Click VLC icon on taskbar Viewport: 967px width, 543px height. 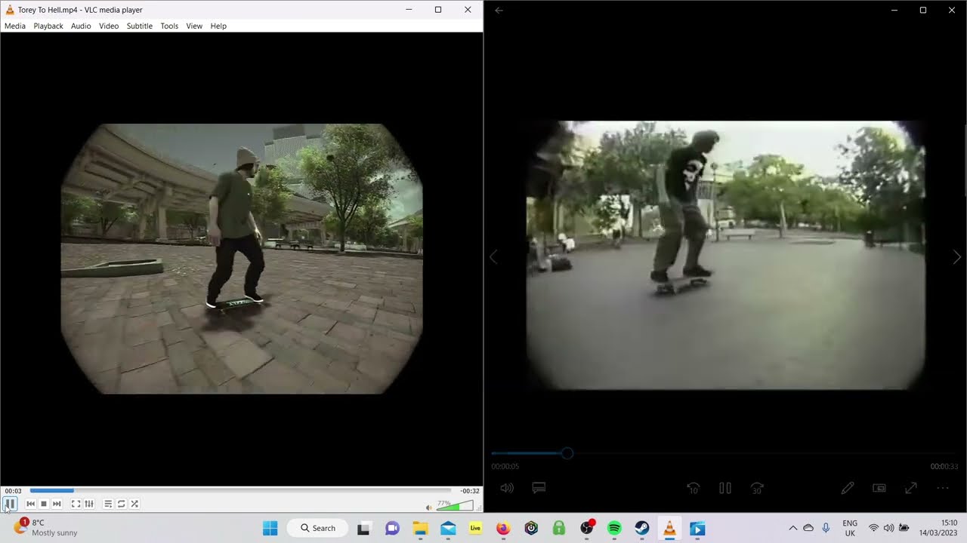[x=669, y=528]
